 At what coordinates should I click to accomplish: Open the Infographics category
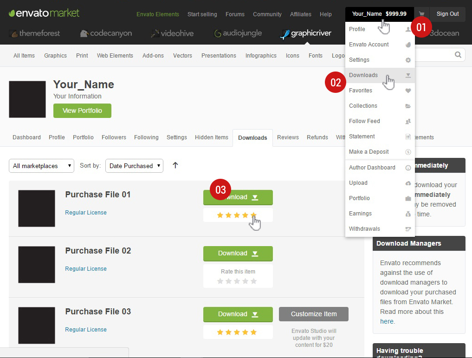coord(261,56)
